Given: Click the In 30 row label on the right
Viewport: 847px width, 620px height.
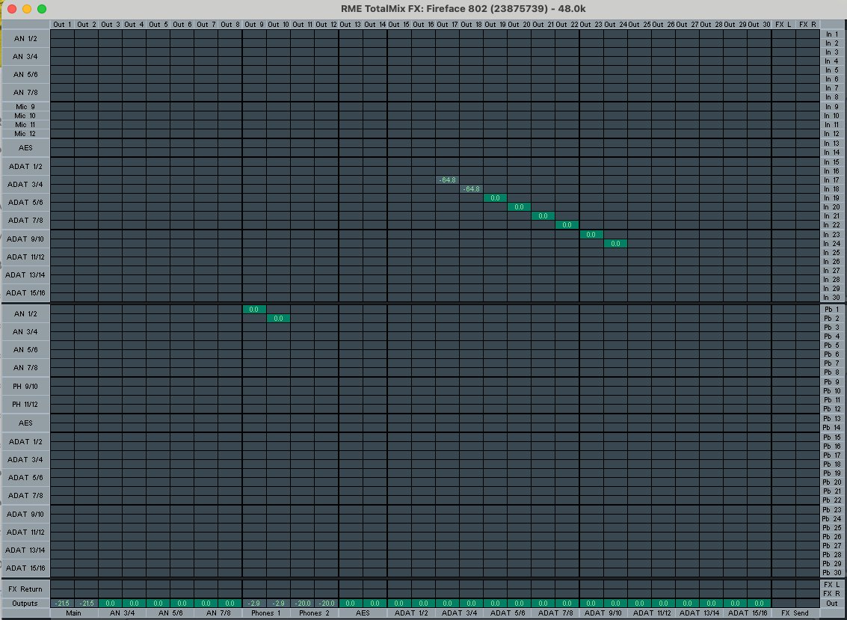Looking at the screenshot, I should coord(832,298).
